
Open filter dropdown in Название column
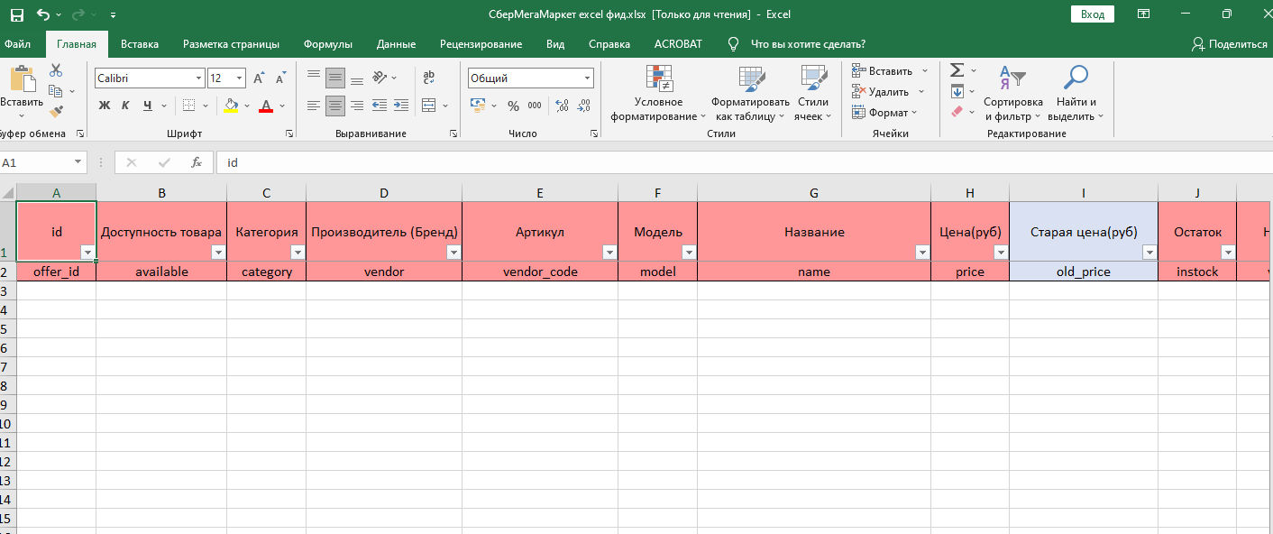coord(921,253)
